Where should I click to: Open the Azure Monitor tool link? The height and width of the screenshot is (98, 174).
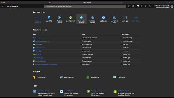[x=69, y=91]
